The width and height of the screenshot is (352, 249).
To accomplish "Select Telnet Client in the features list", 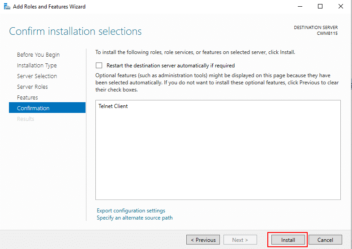I will pos(113,106).
